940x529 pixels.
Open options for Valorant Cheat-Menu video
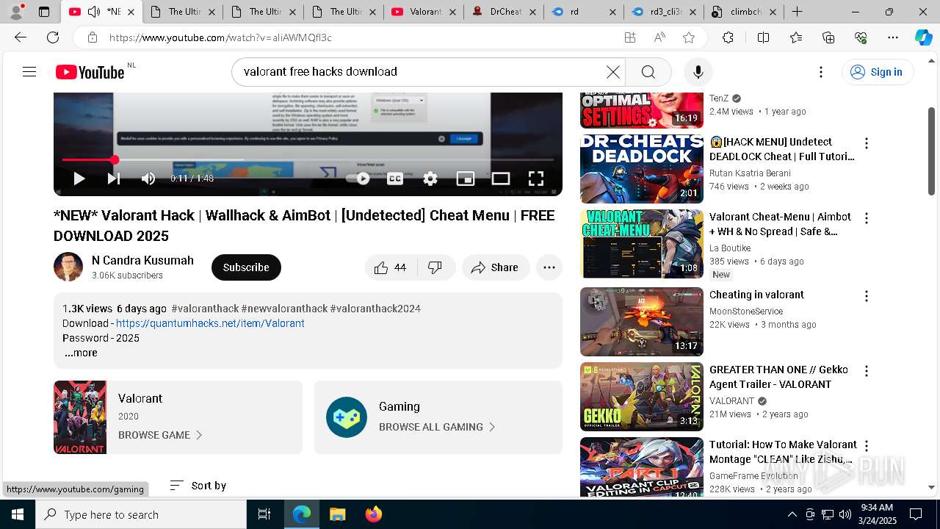[x=867, y=218]
